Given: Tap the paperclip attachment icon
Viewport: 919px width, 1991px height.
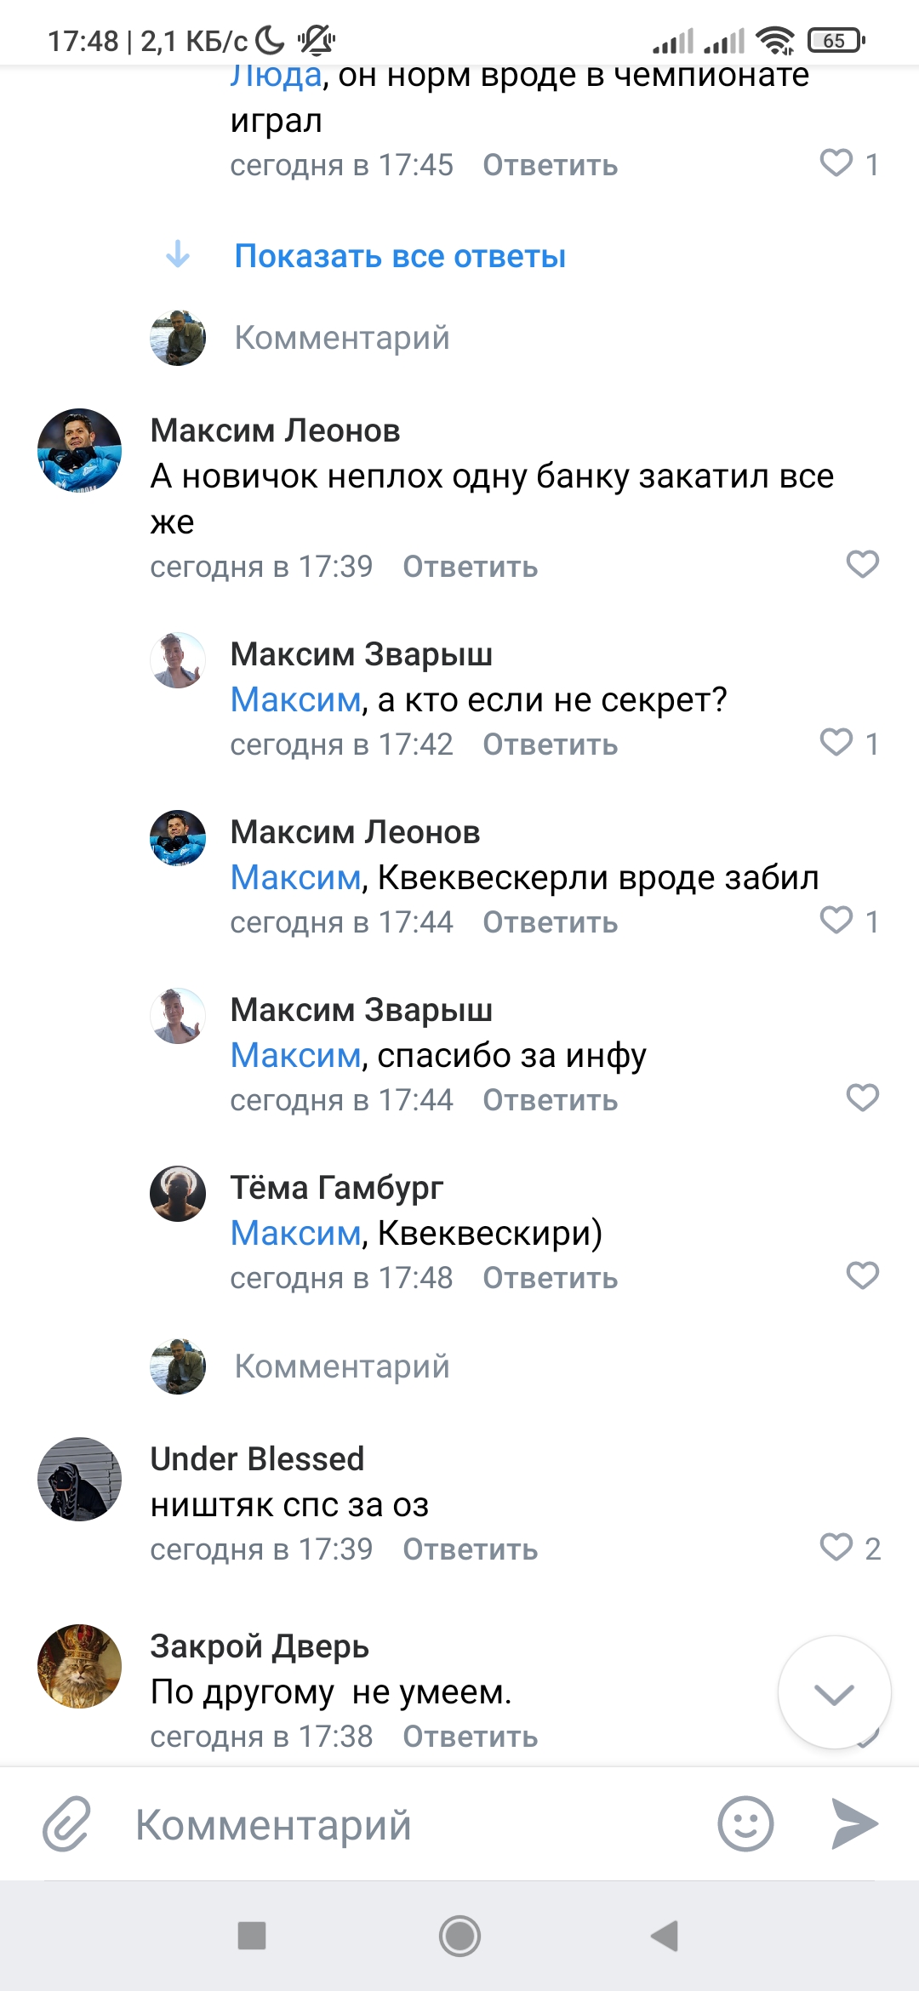Looking at the screenshot, I should pyautogui.click(x=66, y=1824).
